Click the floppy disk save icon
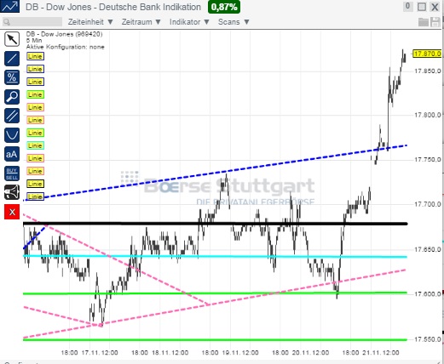This screenshot has width=444, height=364. click(435, 22)
